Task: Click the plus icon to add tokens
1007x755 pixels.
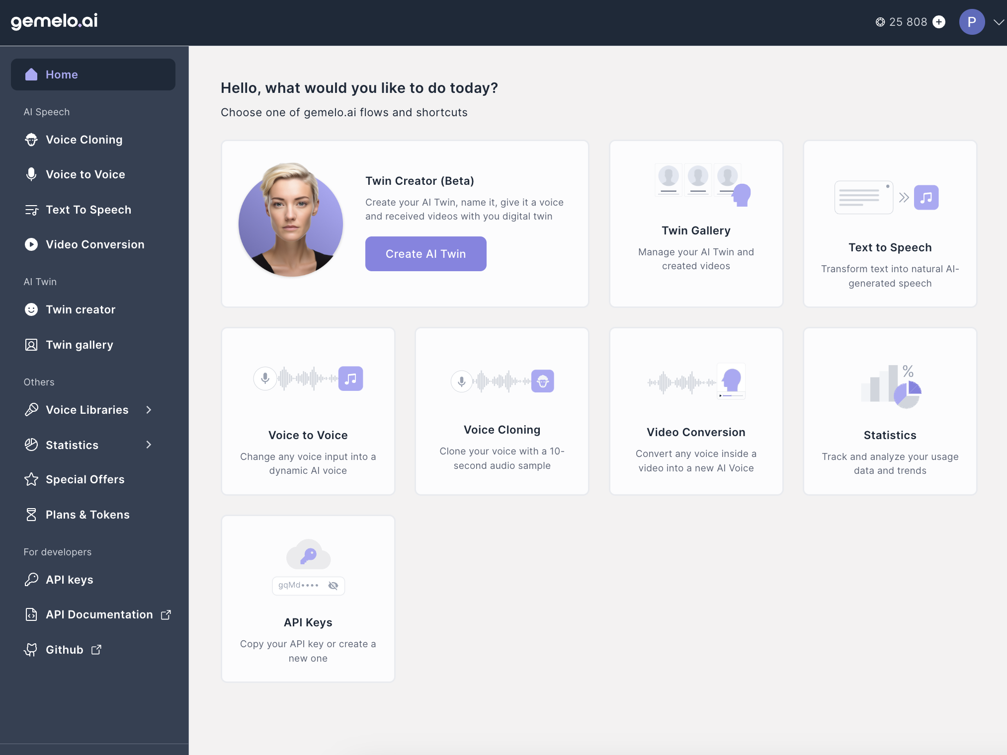Action: pyautogui.click(x=939, y=22)
